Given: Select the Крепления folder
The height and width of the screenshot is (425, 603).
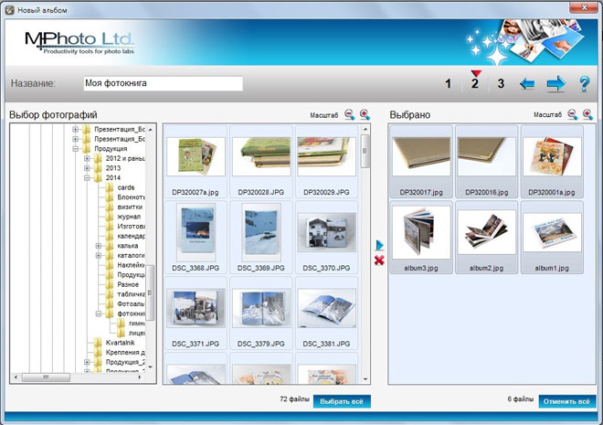Looking at the screenshot, I should tap(125, 352).
